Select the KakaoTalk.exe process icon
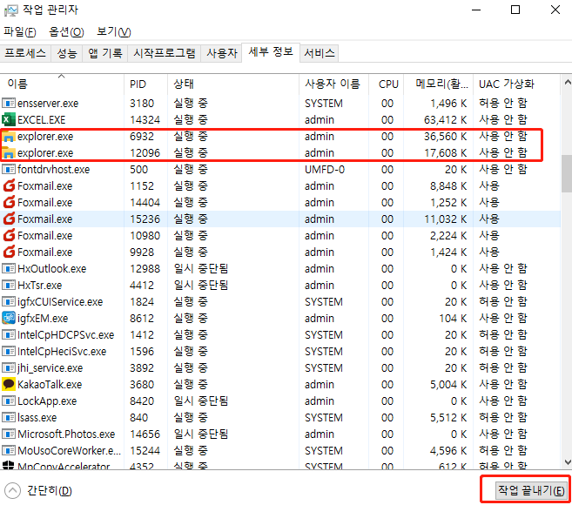Viewport: 572px width, 505px height. click(x=10, y=384)
